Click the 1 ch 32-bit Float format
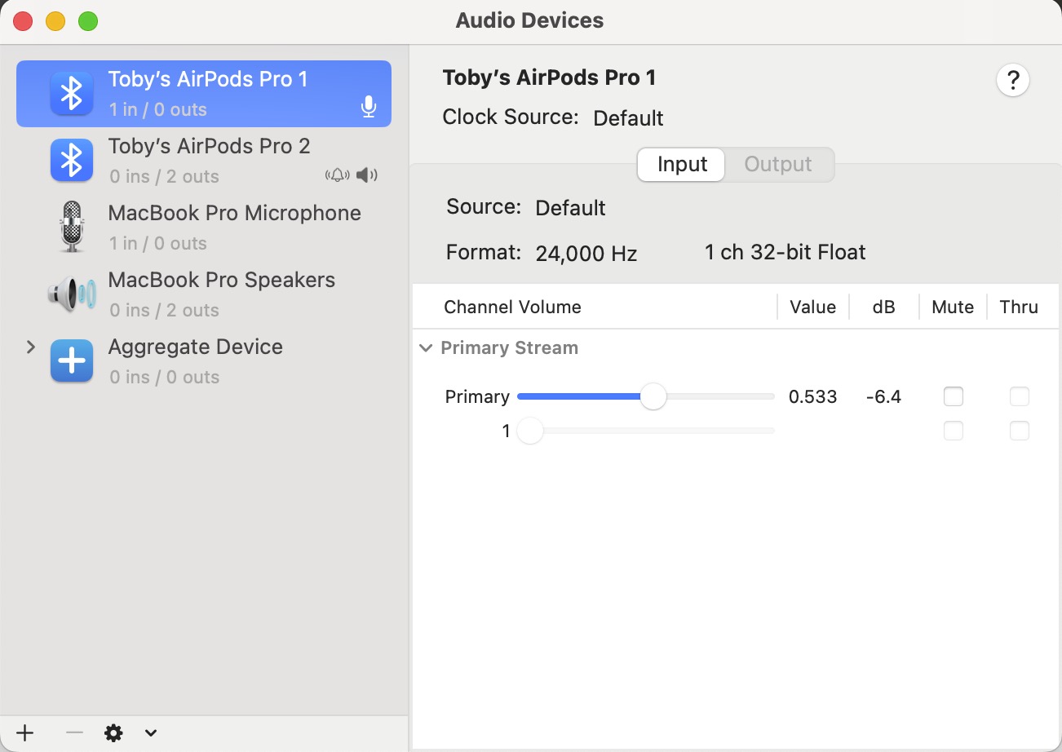Screen dimensions: 1062x752 coord(785,253)
